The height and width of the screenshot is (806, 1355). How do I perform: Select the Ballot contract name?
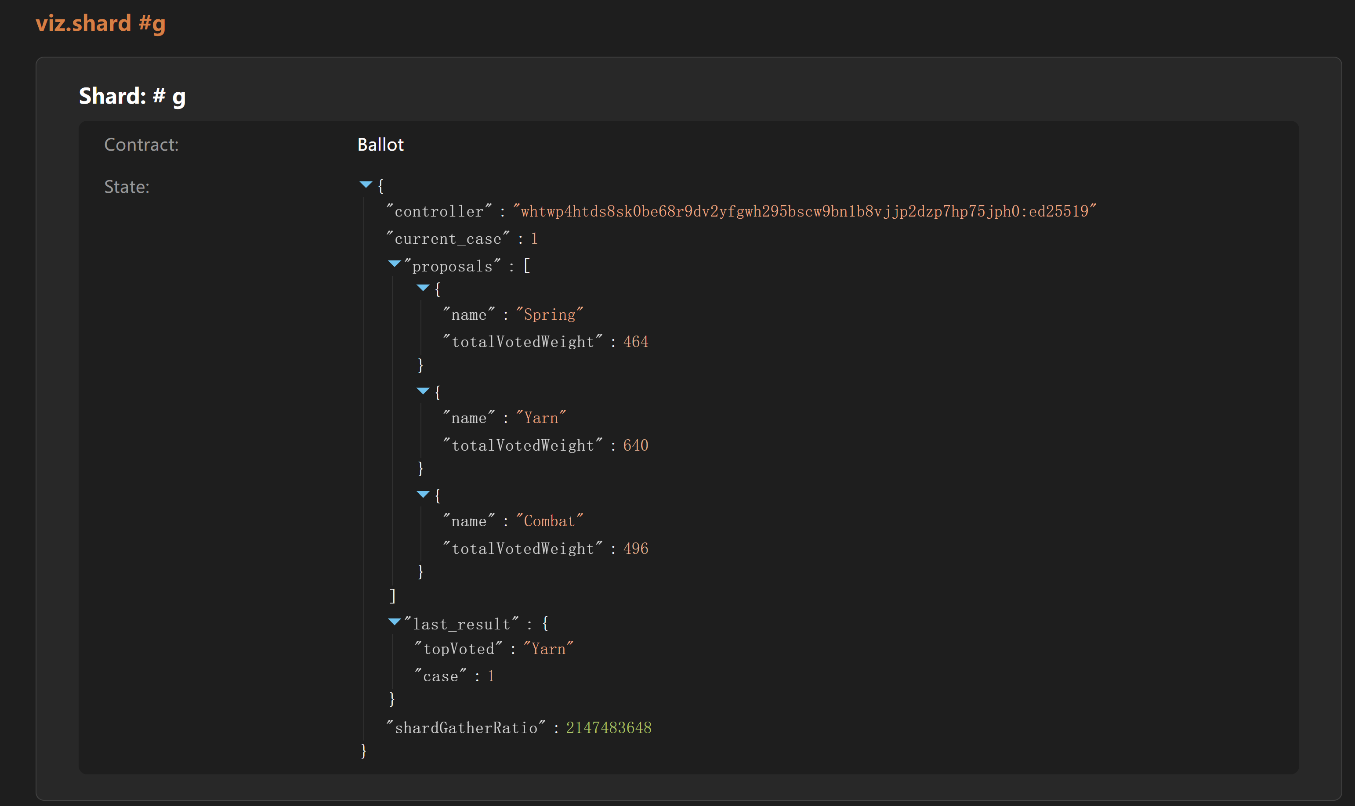[x=380, y=145]
